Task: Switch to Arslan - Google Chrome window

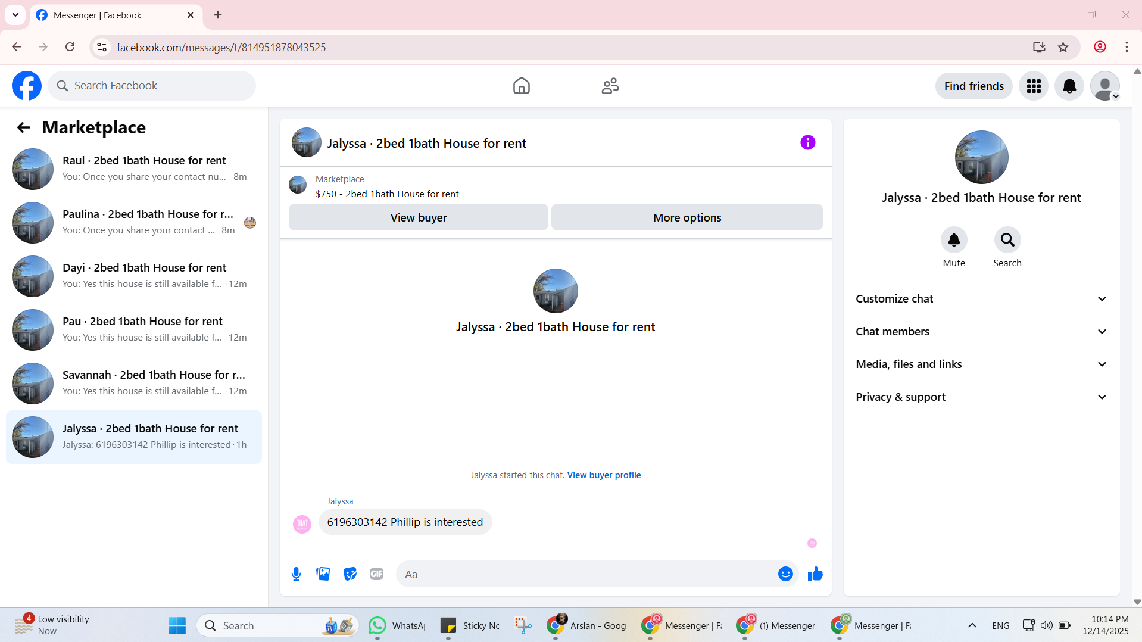Action: pos(586,626)
